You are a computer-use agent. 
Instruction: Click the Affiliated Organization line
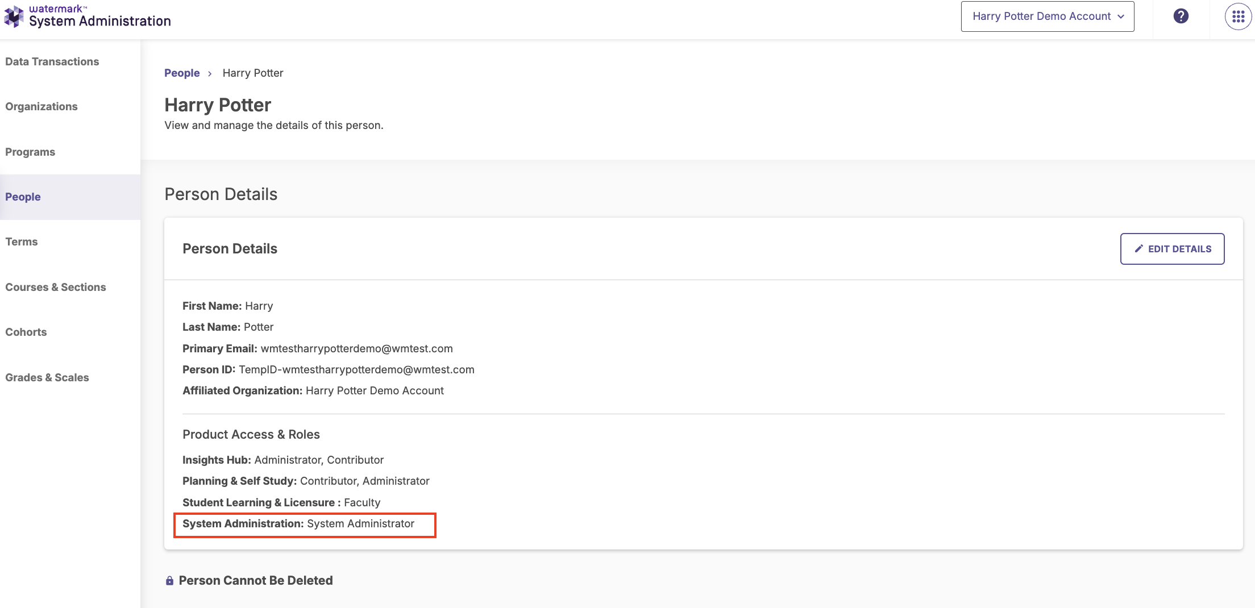click(x=313, y=390)
